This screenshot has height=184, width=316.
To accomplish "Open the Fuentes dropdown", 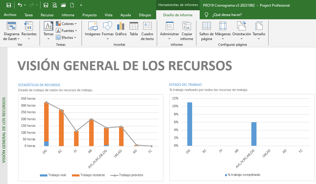I will click(x=66, y=31).
